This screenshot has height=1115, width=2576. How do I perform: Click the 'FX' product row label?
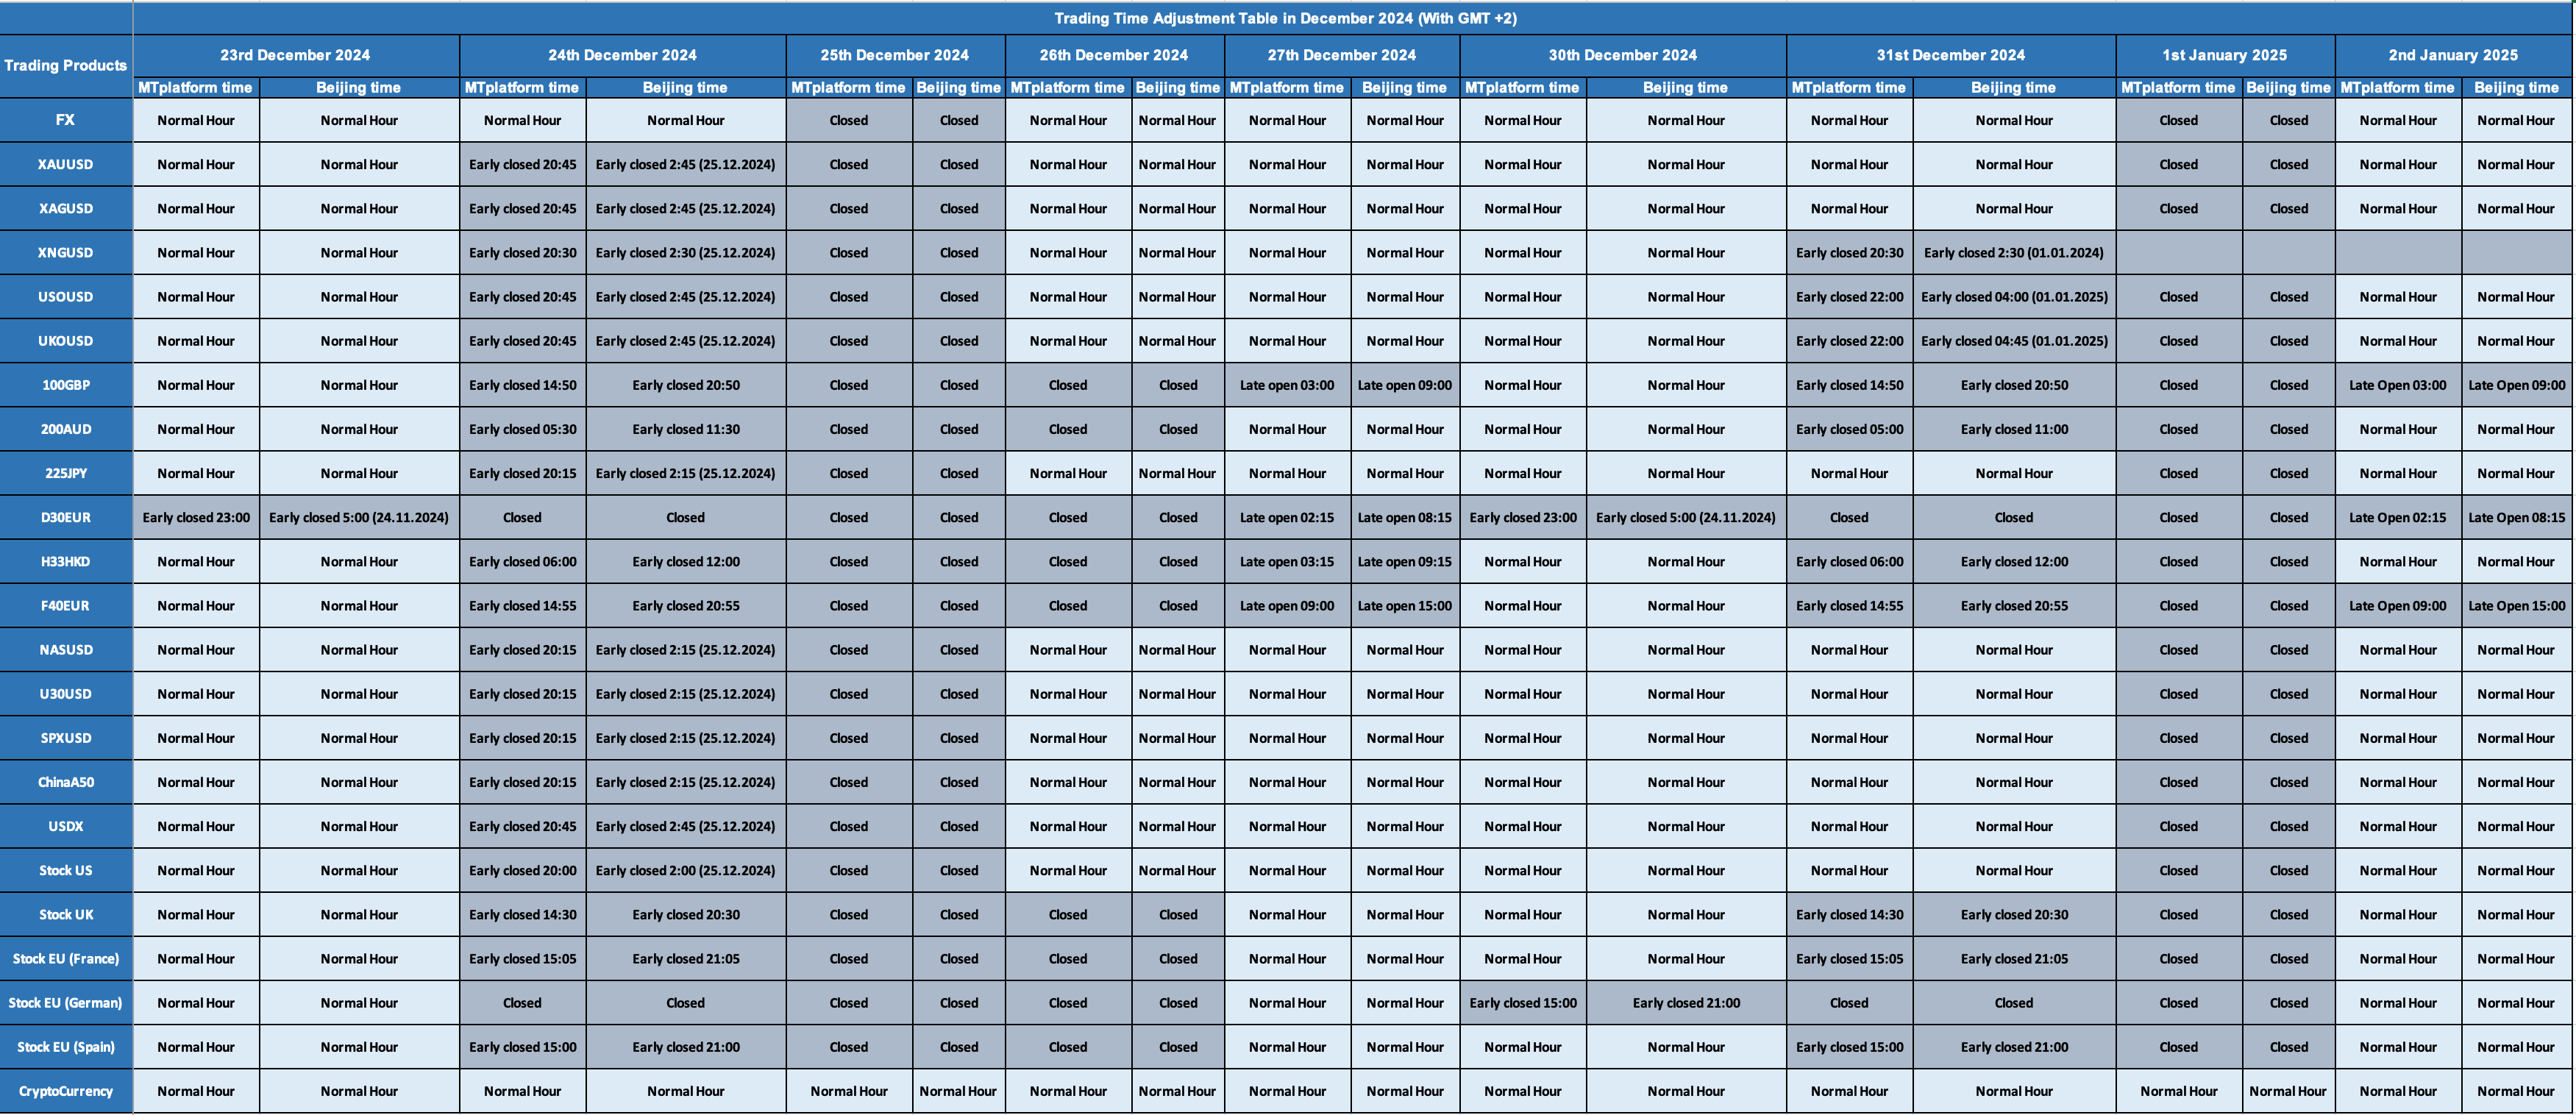point(66,120)
